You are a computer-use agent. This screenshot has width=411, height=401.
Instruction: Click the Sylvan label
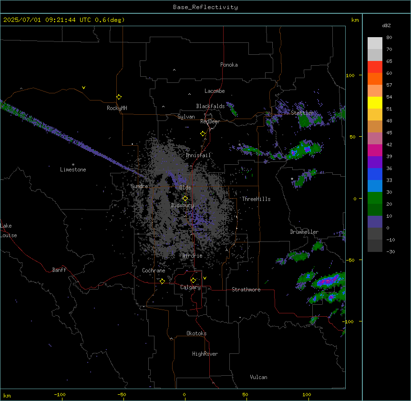pos(186,117)
